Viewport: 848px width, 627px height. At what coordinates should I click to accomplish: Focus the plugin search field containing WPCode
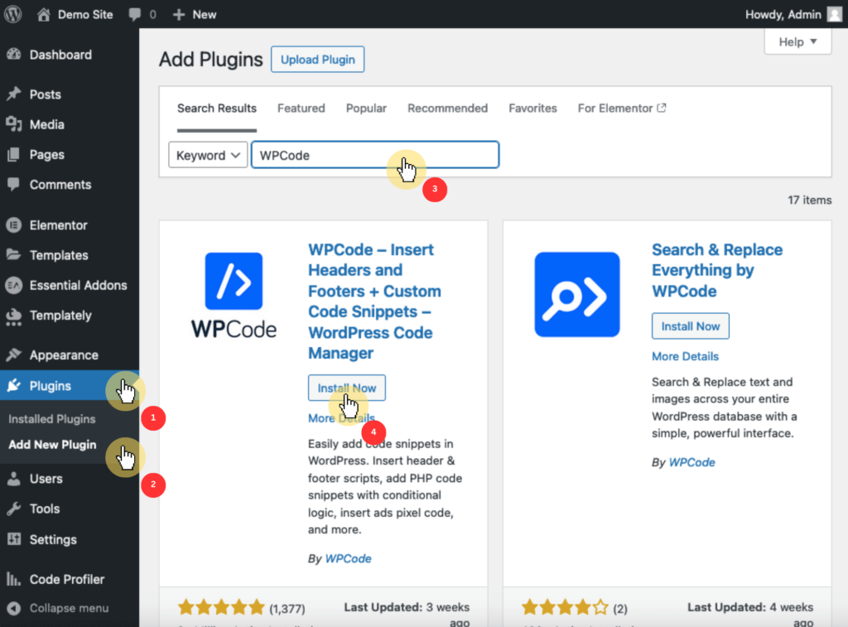click(375, 155)
